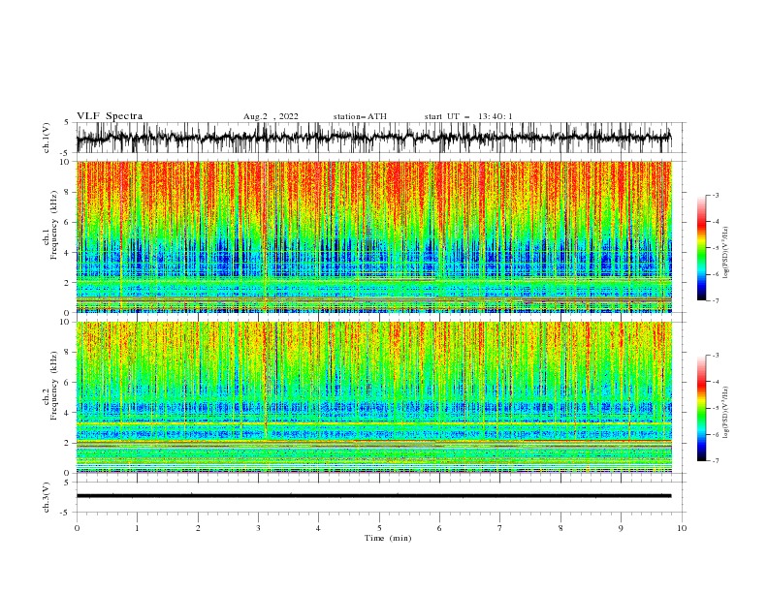
Task: Click the ch.1 colorbar "-3" tick
Action: tap(716, 195)
